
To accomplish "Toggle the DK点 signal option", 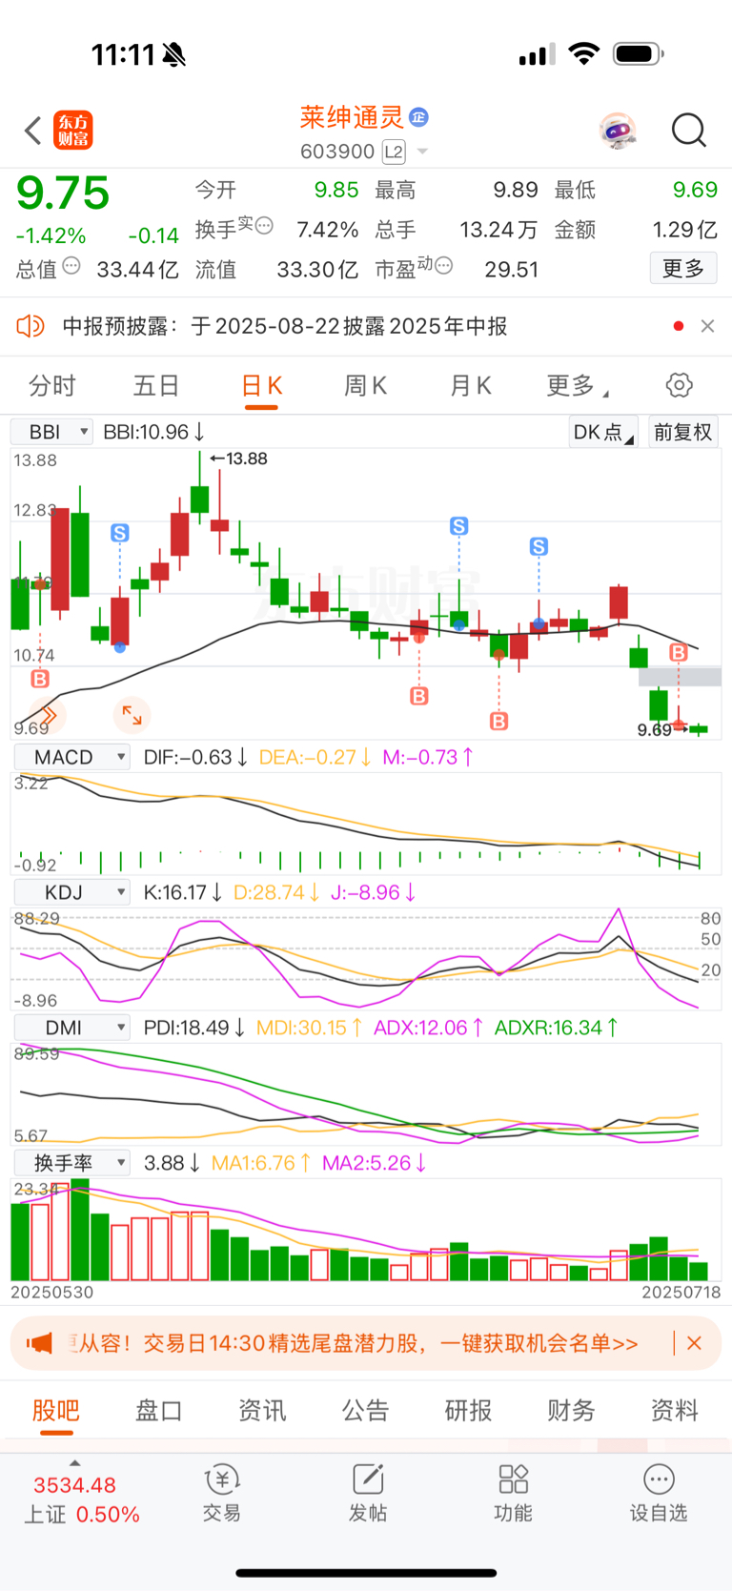I will (x=603, y=432).
